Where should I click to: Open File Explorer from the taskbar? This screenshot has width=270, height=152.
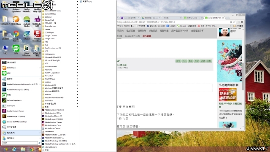coord(23,149)
